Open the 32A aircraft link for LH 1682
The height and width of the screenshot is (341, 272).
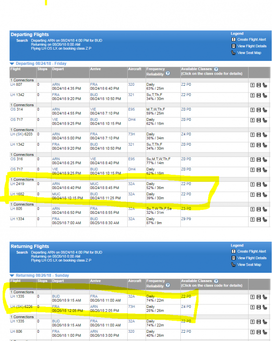pos(131,194)
